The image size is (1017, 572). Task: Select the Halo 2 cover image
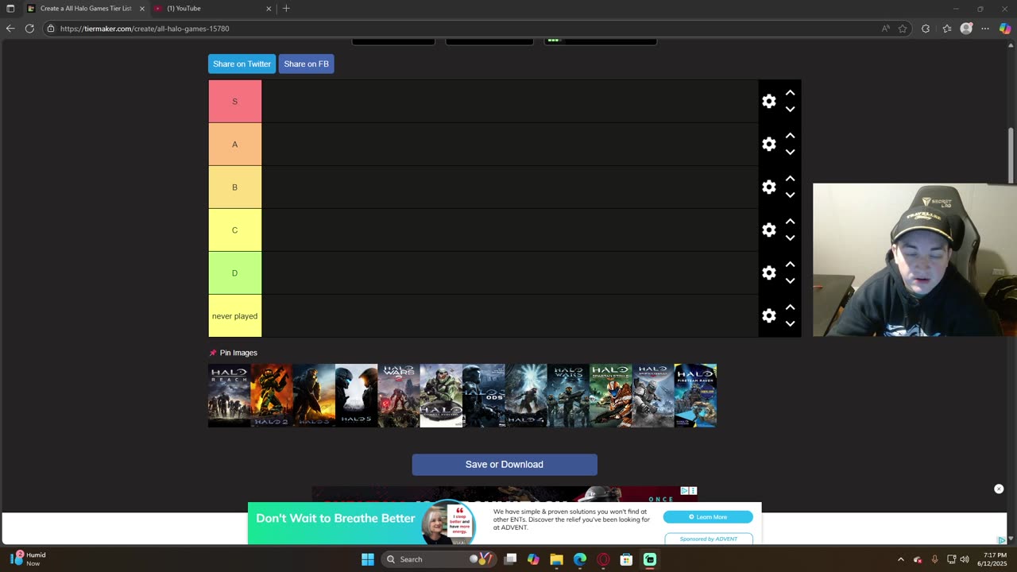pos(271,396)
